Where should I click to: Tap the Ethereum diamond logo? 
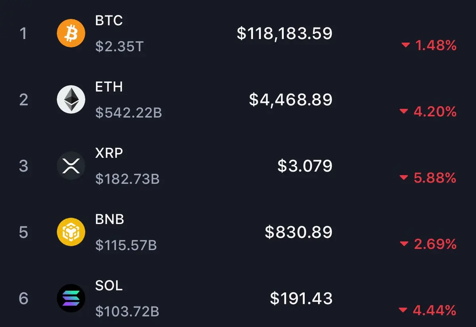tap(71, 99)
